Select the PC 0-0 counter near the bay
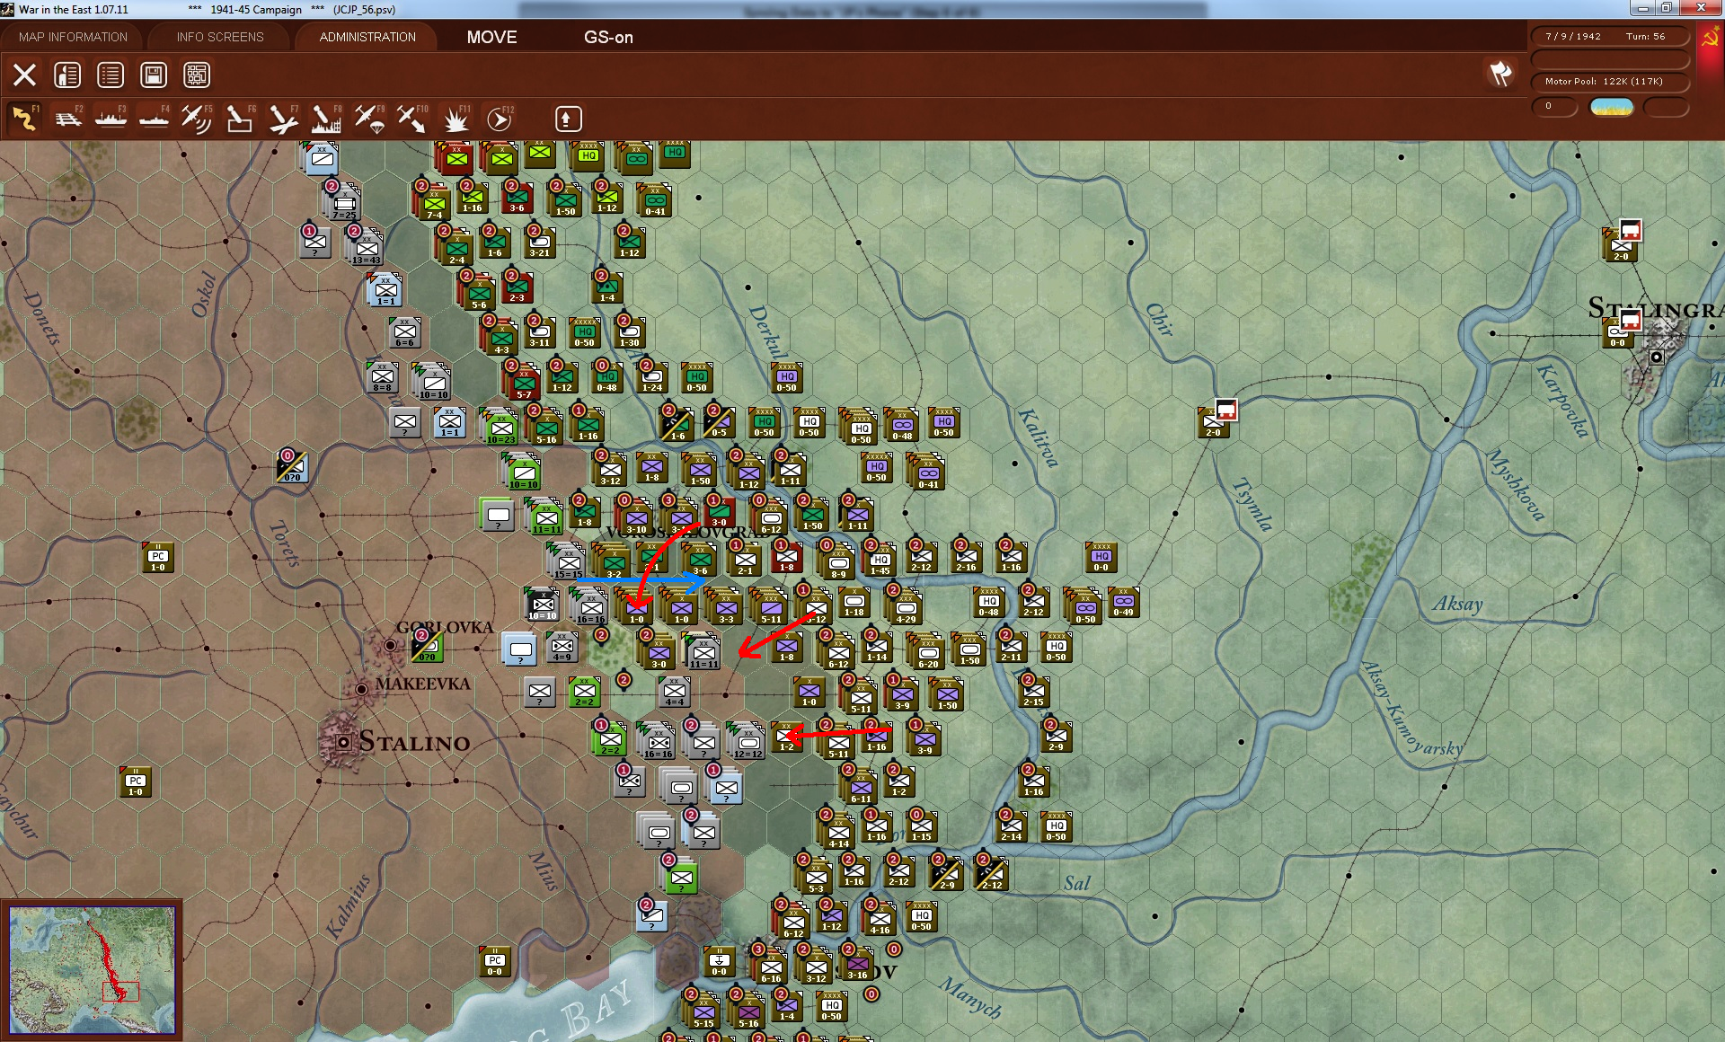Image resolution: width=1725 pixels, height=1042 pixels. [x=495, y=961]
